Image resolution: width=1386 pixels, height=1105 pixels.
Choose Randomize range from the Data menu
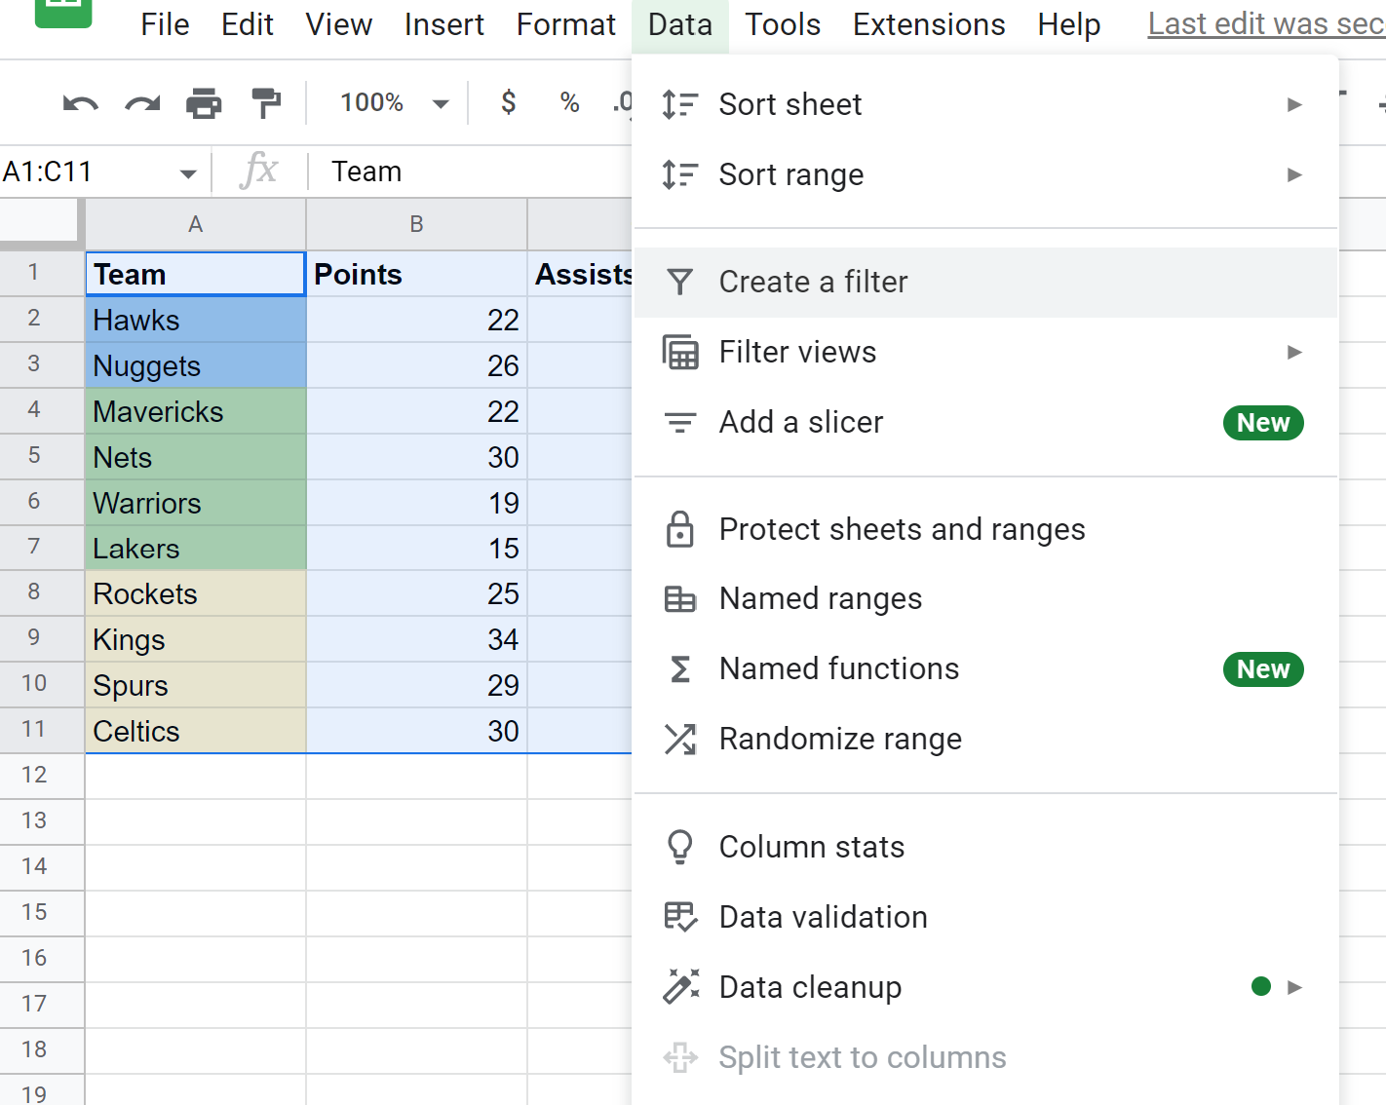pos(840,739)
